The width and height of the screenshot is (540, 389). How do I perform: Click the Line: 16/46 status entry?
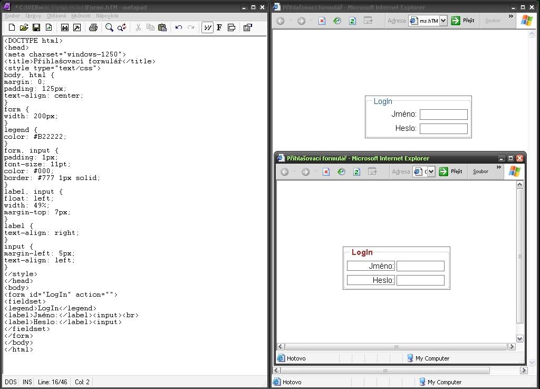(52, 382)
